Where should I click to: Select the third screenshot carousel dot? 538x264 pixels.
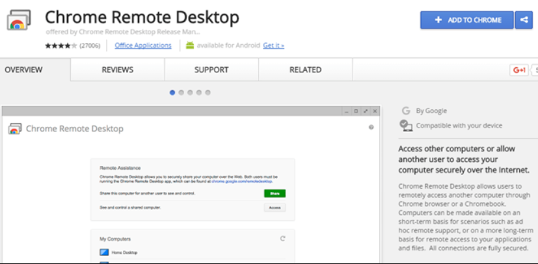pyautogui.click(x=190, y=92)
